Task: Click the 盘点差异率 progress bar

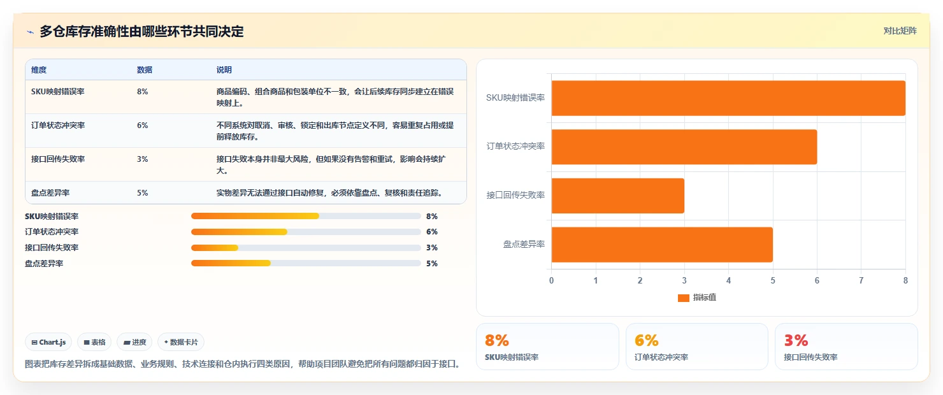Action: coord(306,263)
